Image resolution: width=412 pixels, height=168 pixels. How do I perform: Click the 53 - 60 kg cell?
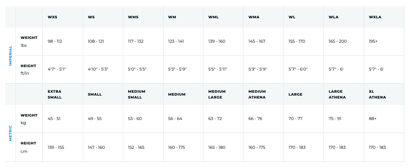click(135, 119)
